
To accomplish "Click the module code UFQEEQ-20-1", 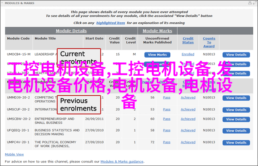I will point(18,130).
